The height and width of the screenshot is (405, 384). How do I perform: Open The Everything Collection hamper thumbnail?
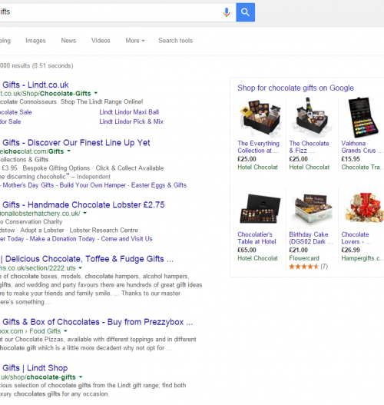coord(260,118)
